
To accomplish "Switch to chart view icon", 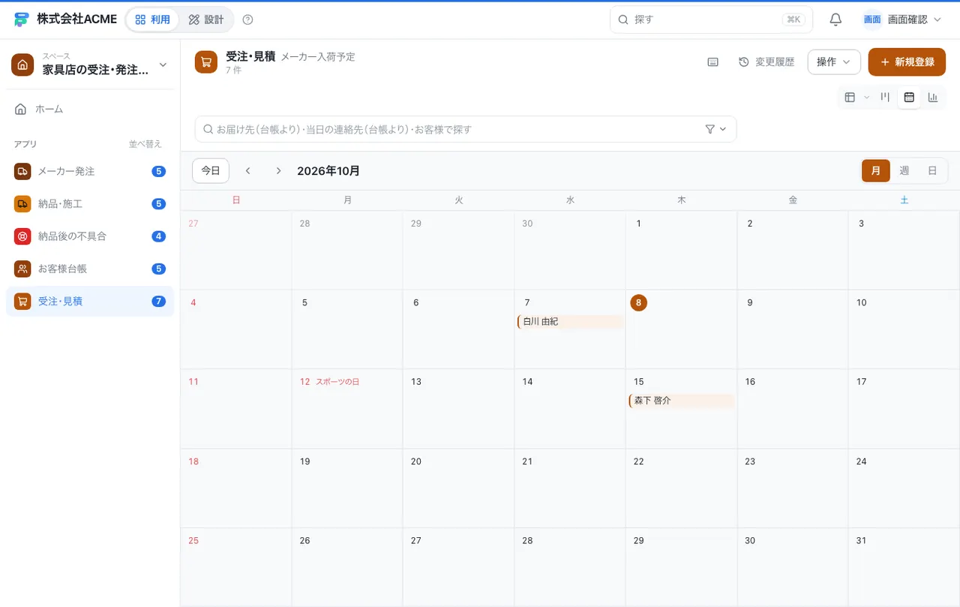I will (x=933, y=97).
